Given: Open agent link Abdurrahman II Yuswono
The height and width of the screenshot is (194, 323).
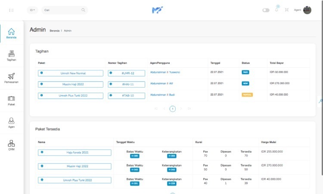Looking at the screenshot, I should pos(165,72).
